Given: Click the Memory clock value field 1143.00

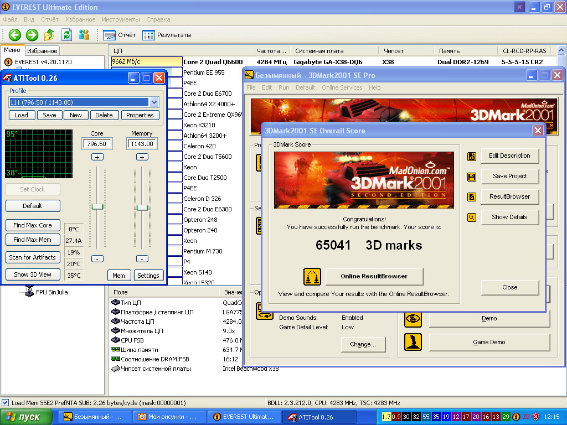Looking at the screenshot, I should pos(142,144).
